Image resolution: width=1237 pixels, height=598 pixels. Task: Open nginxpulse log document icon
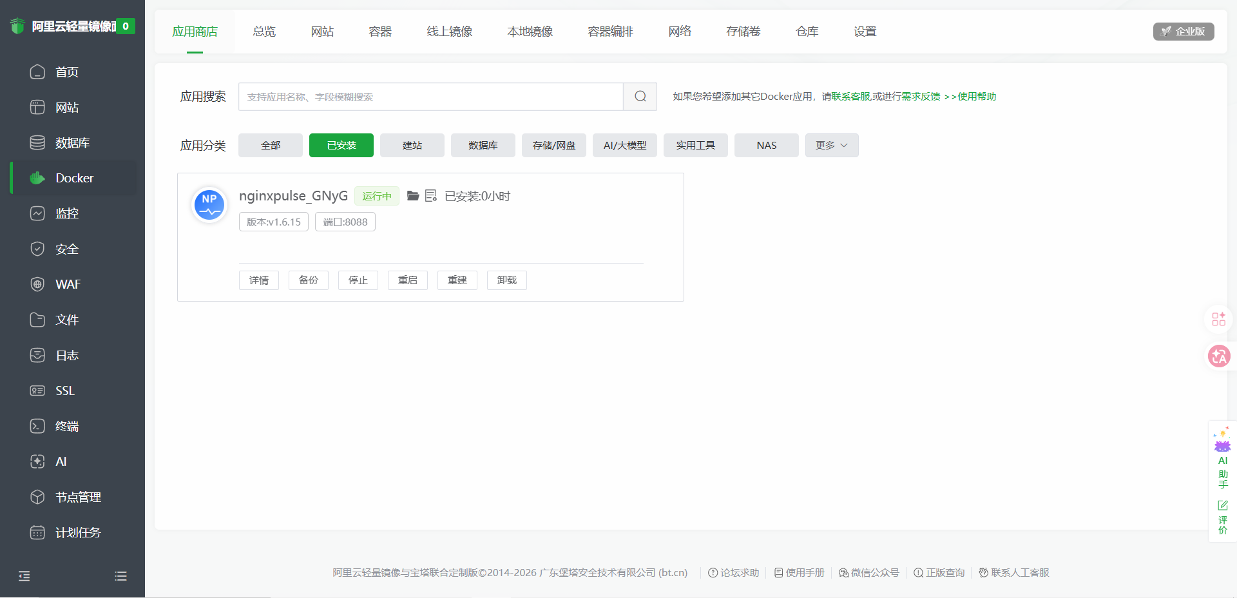pyautogui.click(x=431, y=195)
